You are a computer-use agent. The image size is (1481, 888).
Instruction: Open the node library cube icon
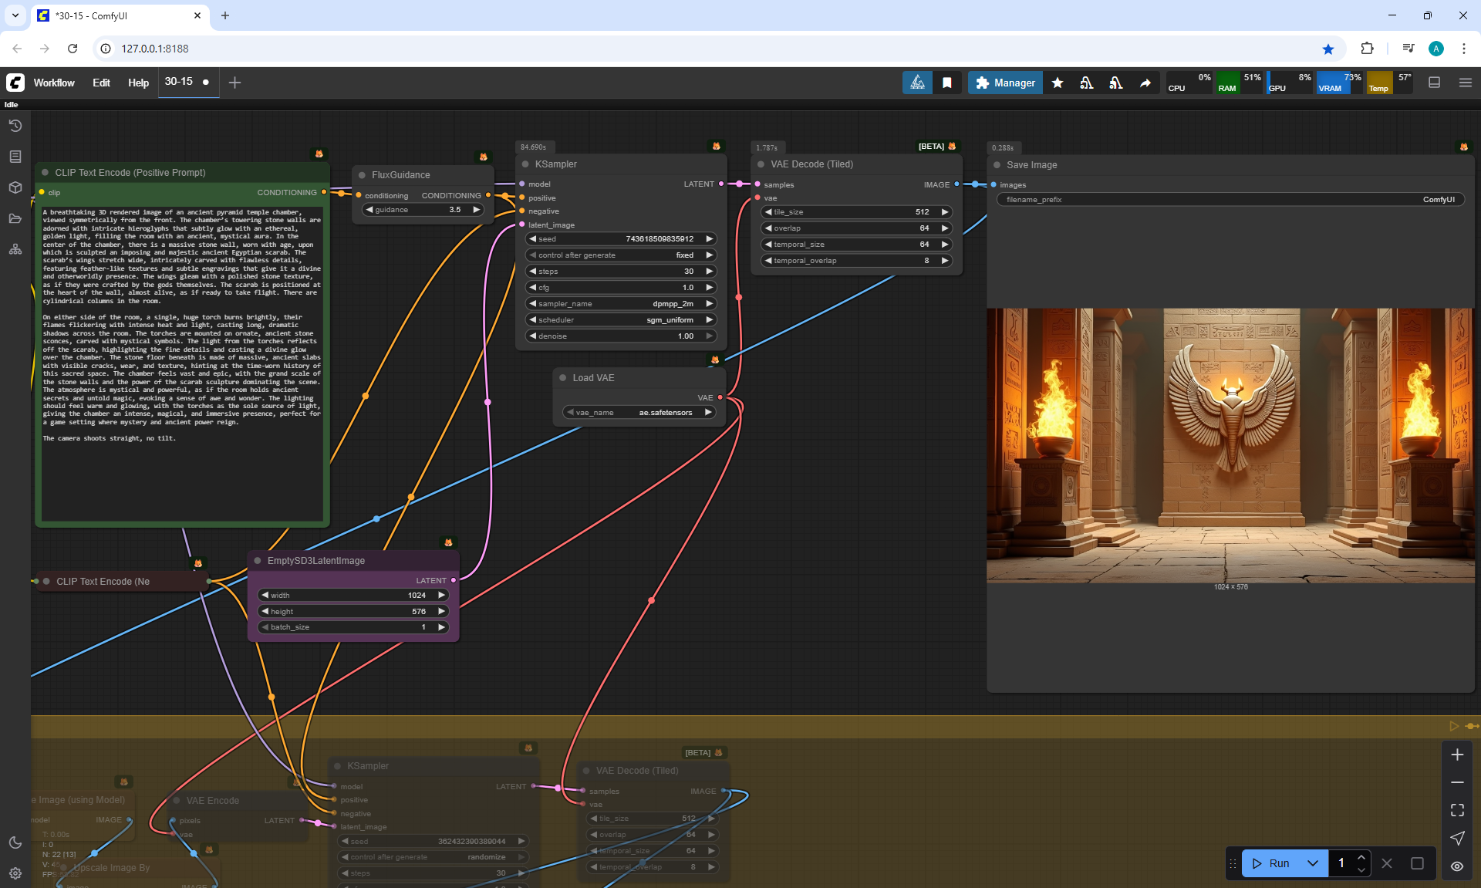point(15,187)
